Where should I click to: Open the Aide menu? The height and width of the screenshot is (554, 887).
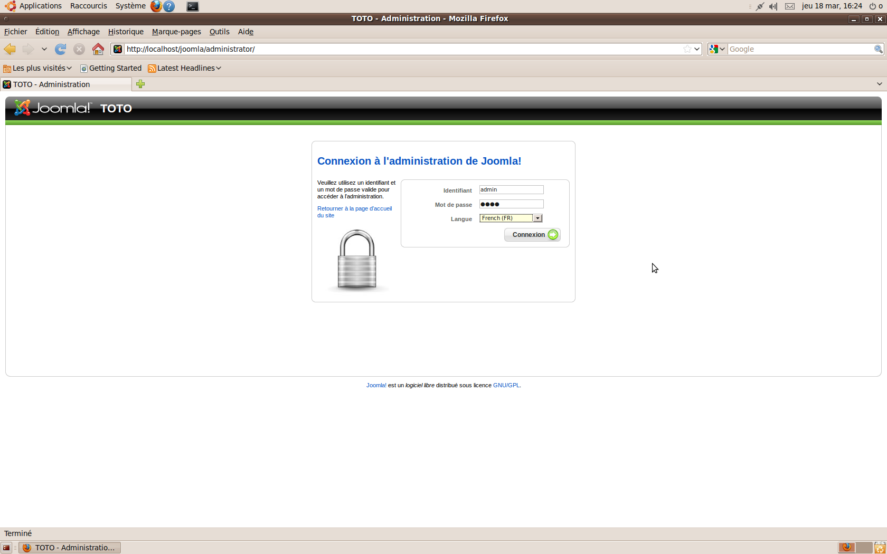[x=246, y=32]
